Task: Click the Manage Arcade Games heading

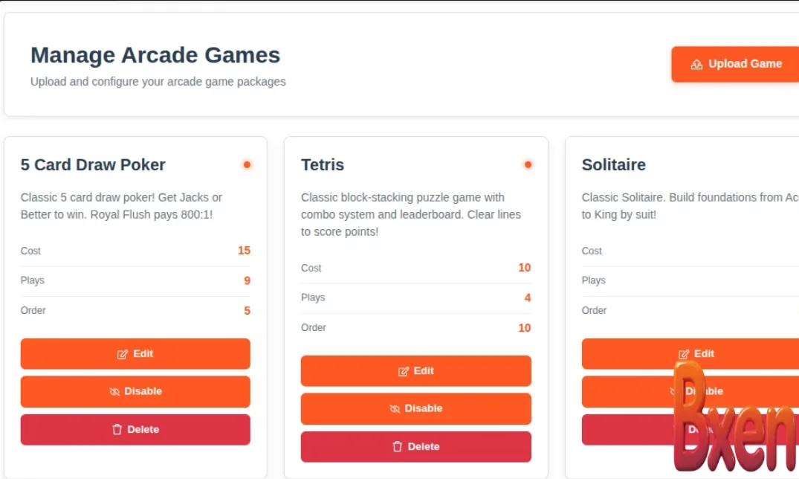Action: tap(155, 55)
